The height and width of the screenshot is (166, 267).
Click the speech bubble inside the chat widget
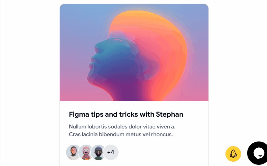(x=259, y=153)
